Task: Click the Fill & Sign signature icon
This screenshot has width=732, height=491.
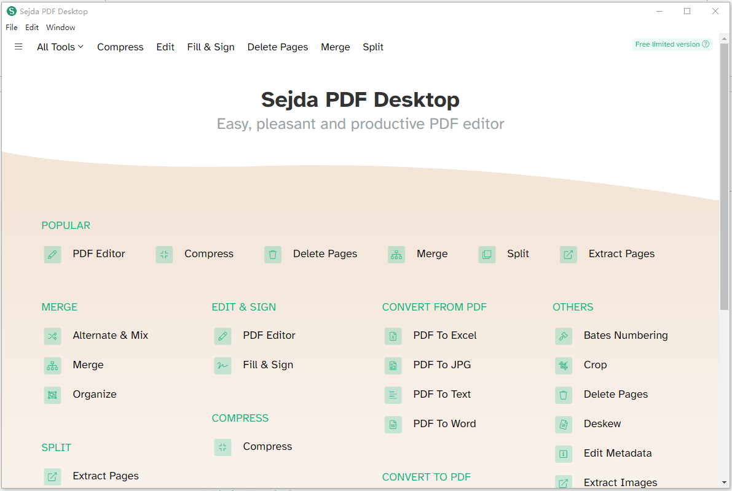Action: 222,366
